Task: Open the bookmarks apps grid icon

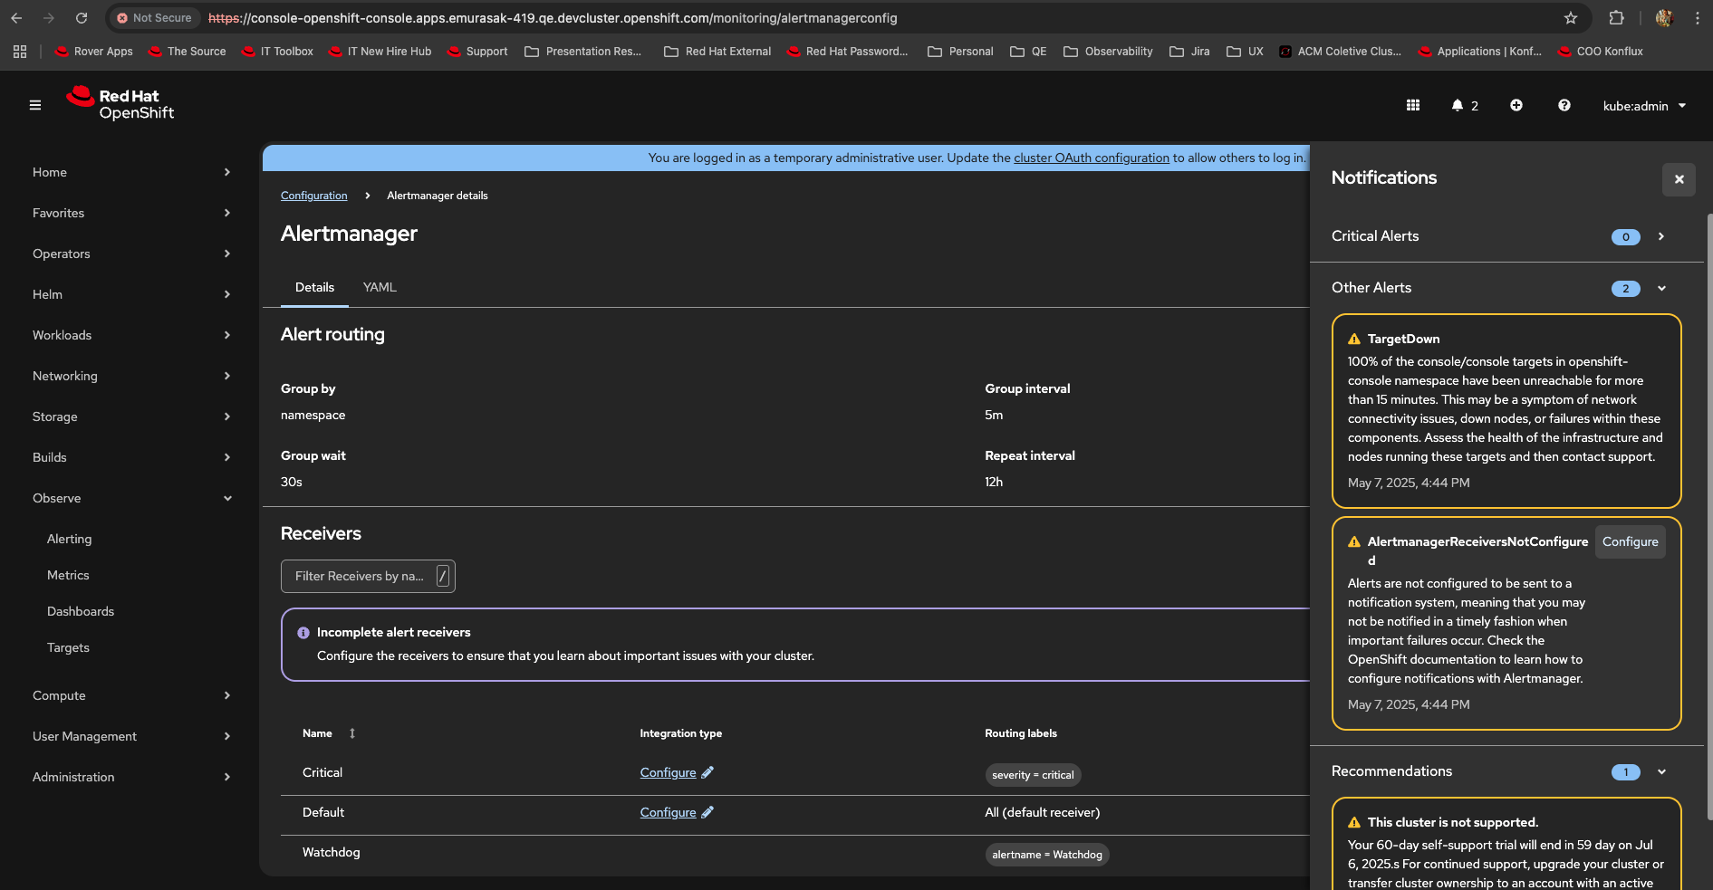Action: (x=20, y=52)
